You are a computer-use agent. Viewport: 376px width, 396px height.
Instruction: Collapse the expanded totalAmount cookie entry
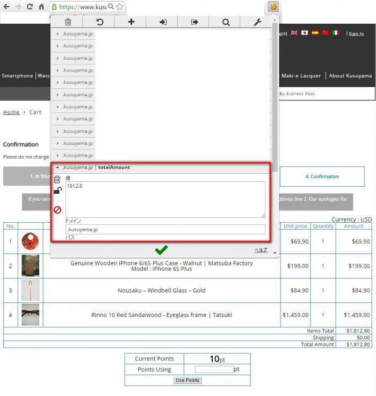[x=57, y=167]
